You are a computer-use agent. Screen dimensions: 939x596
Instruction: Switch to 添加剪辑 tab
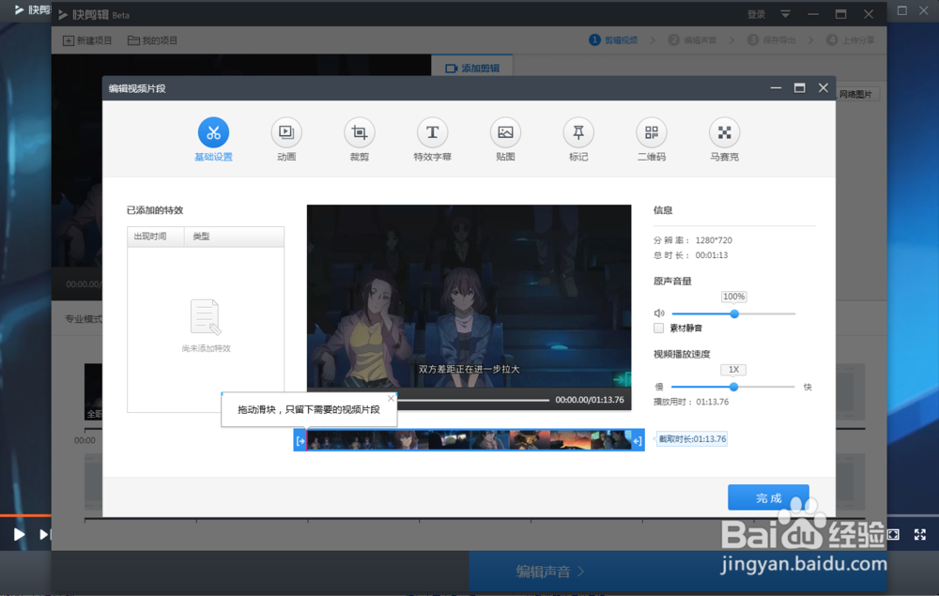click(472, 69)
